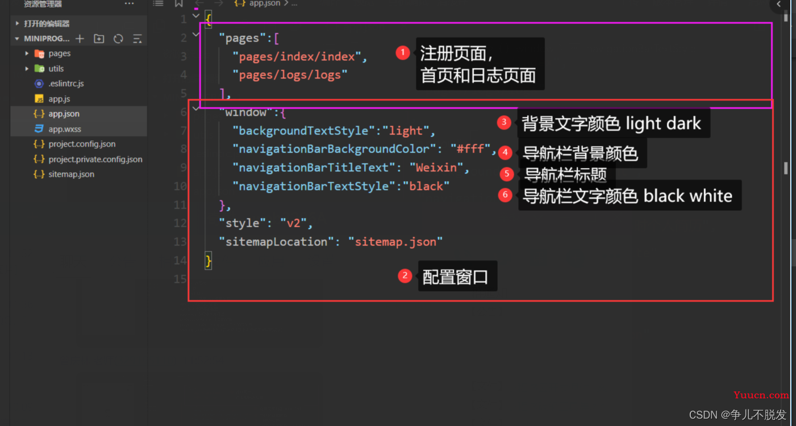Click the app.wxss file icon
The image size is (796, 426).
39,129
